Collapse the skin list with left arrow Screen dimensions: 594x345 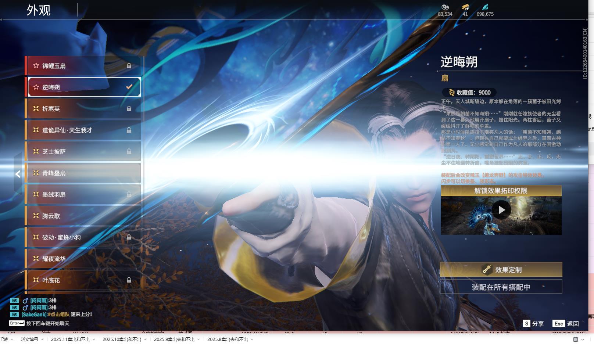[18, 174]
